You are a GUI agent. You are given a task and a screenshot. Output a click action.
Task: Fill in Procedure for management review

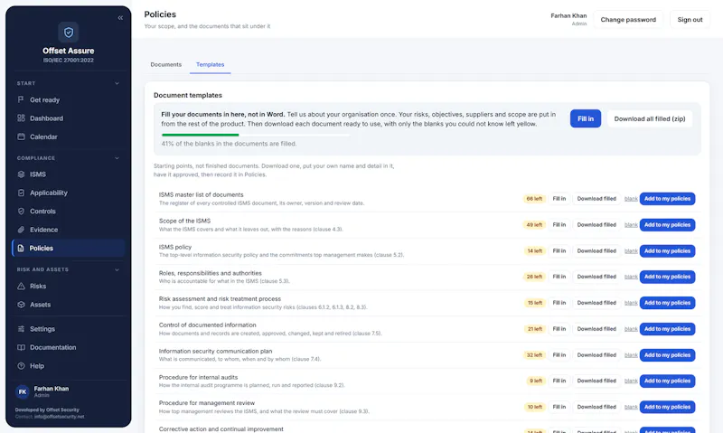[x=559, y=407]
